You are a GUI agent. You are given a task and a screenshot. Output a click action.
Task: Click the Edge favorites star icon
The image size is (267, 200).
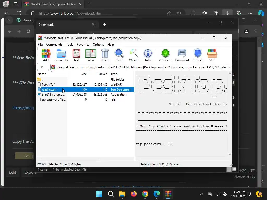tap(179, 13)
